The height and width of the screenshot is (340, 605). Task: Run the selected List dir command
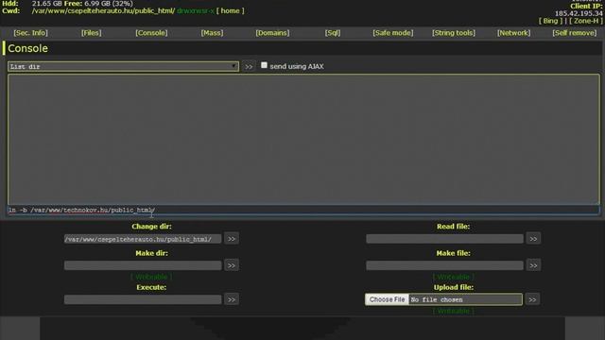click(x=249, y=67)
